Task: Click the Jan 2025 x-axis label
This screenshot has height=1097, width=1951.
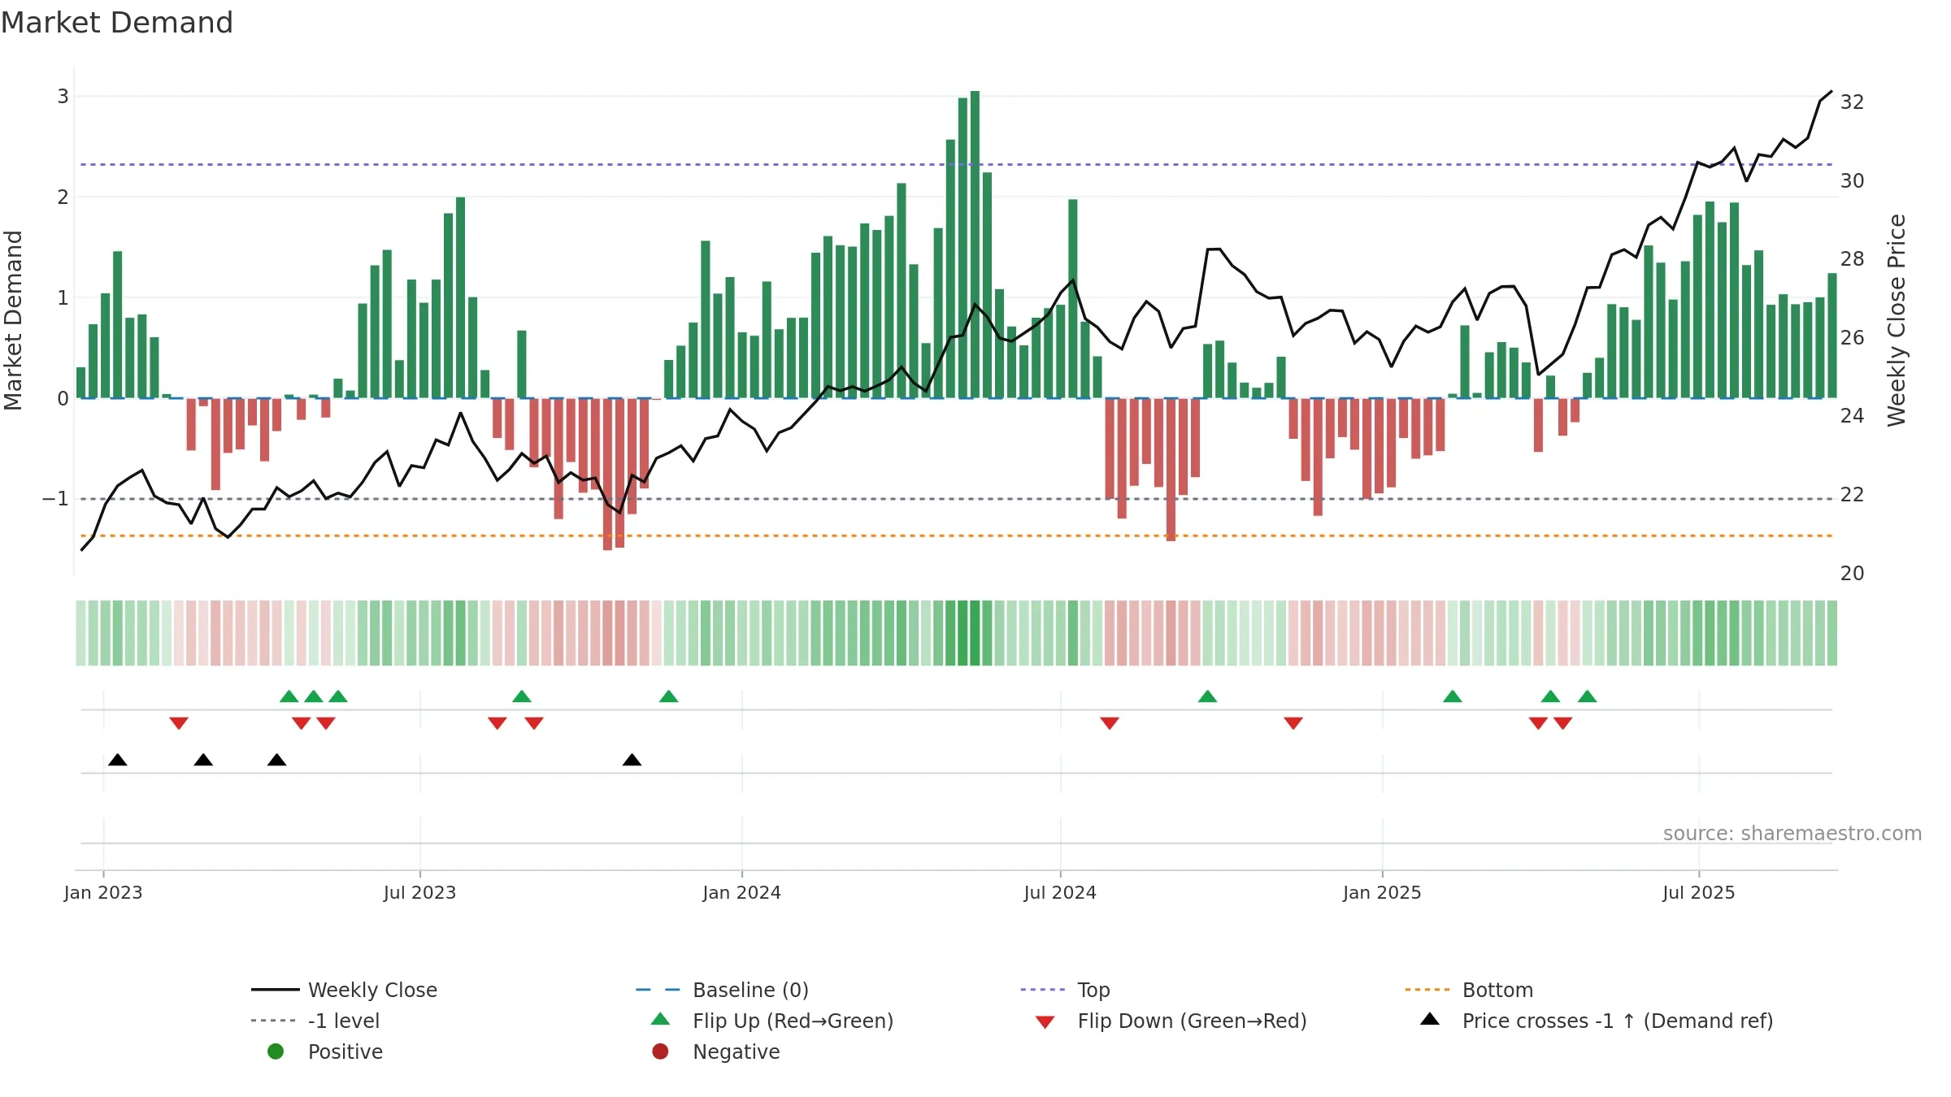Action: (x=1382, y=892)
